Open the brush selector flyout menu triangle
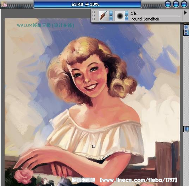 pyautogui.click(x=185, y=13)
